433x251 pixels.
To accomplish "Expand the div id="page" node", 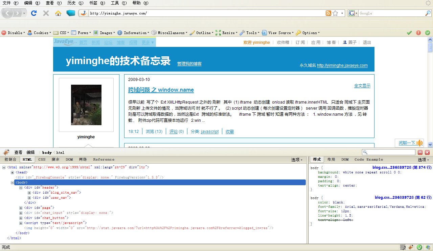I will [21, 208].
